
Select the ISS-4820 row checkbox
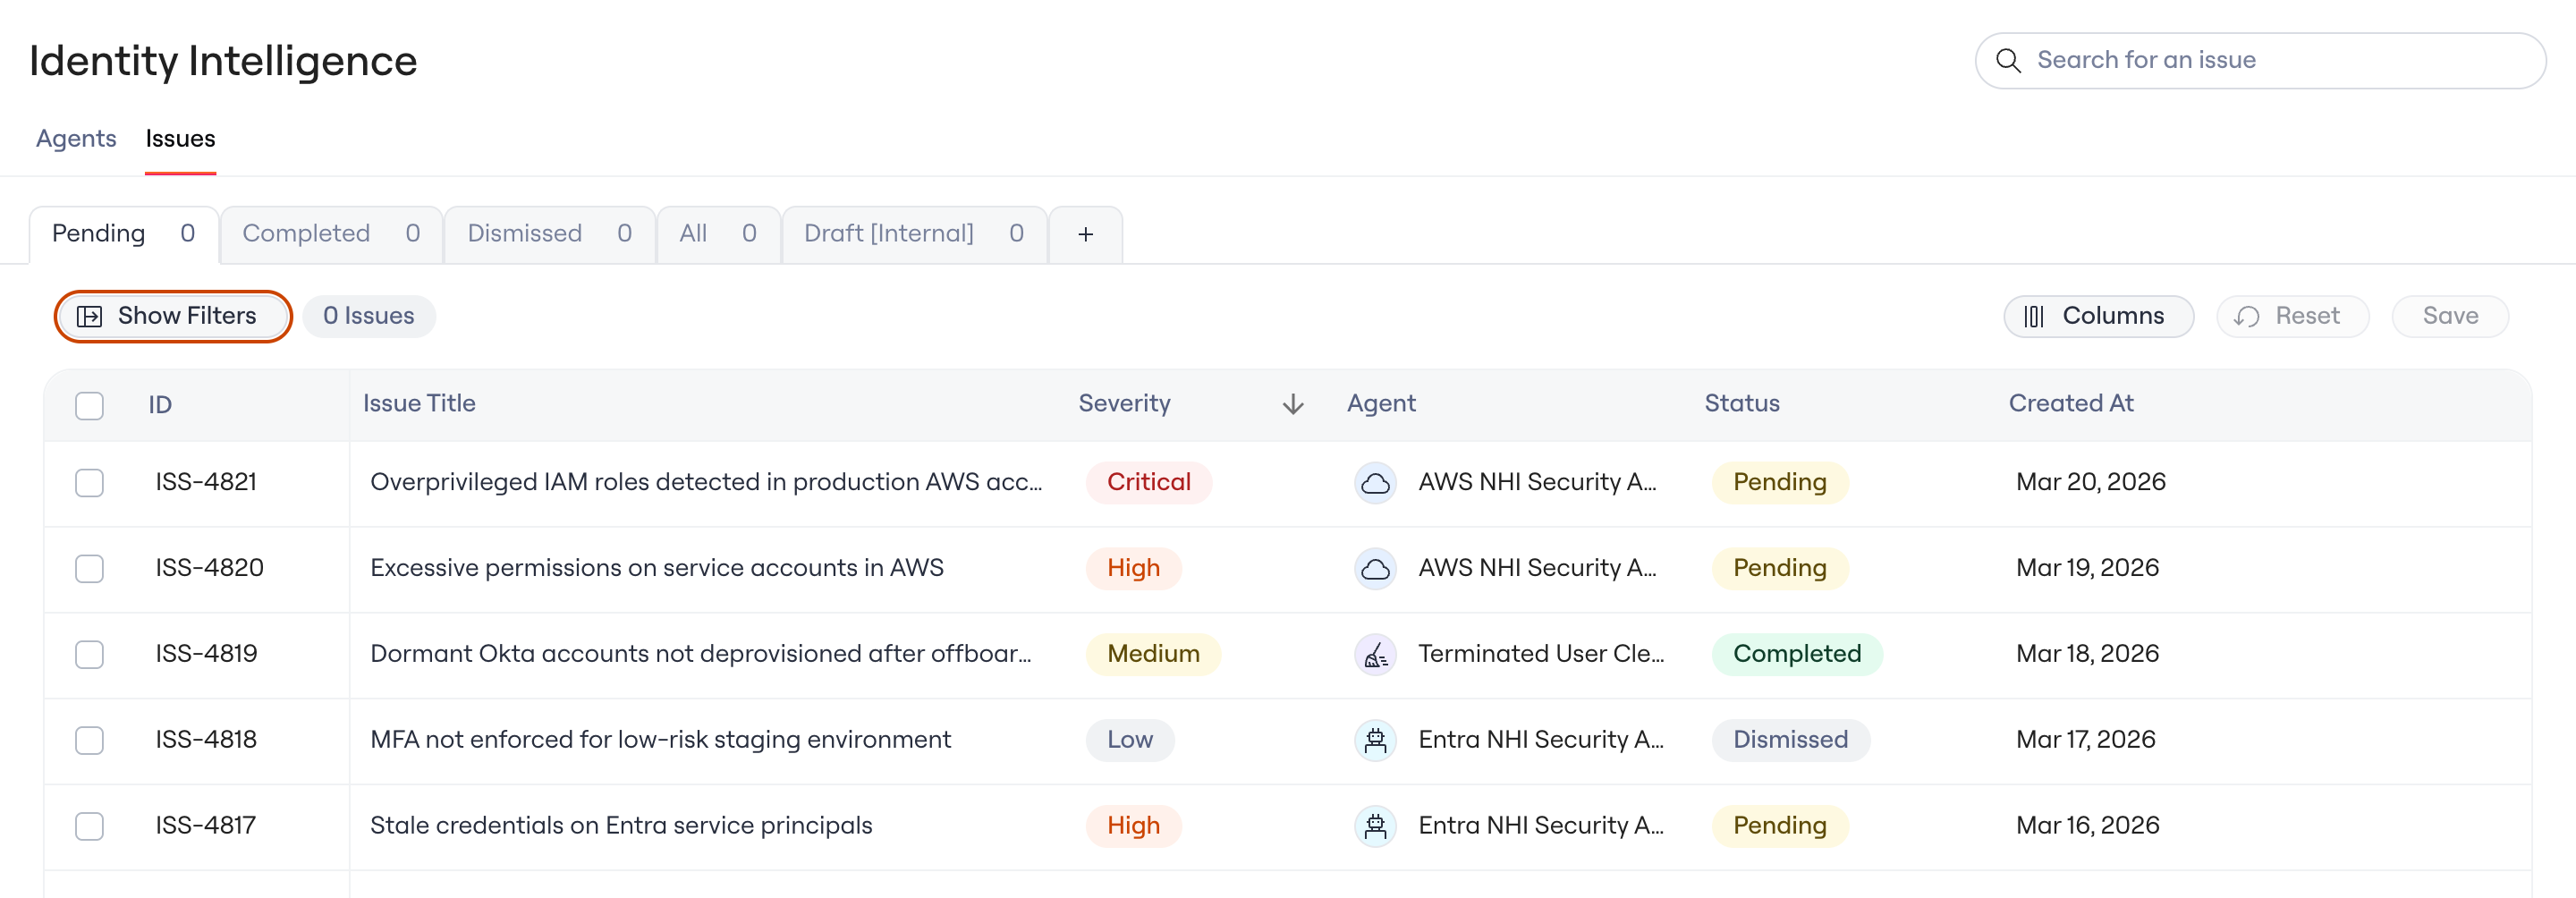(x=89, y=569)
